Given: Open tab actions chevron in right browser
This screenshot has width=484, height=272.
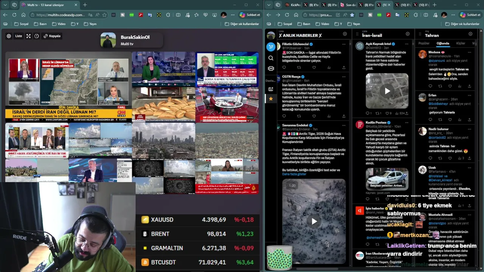Looking at the screenshot, I should pos(269,5).
